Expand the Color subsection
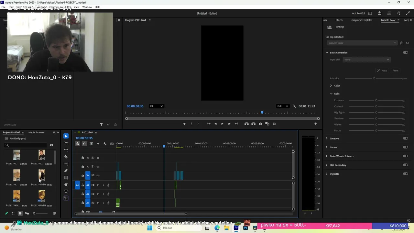414x233 pixels. [x=331, y=86]
